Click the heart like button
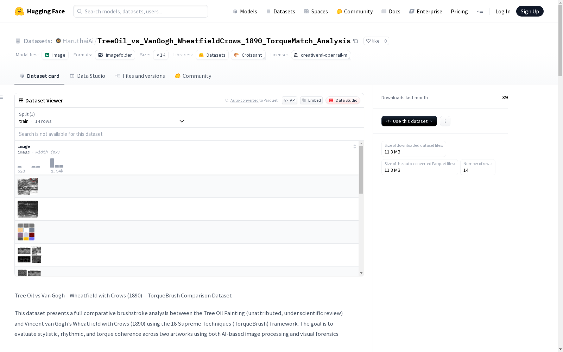Viewport: 563px width, 352px height. (373, 41)
